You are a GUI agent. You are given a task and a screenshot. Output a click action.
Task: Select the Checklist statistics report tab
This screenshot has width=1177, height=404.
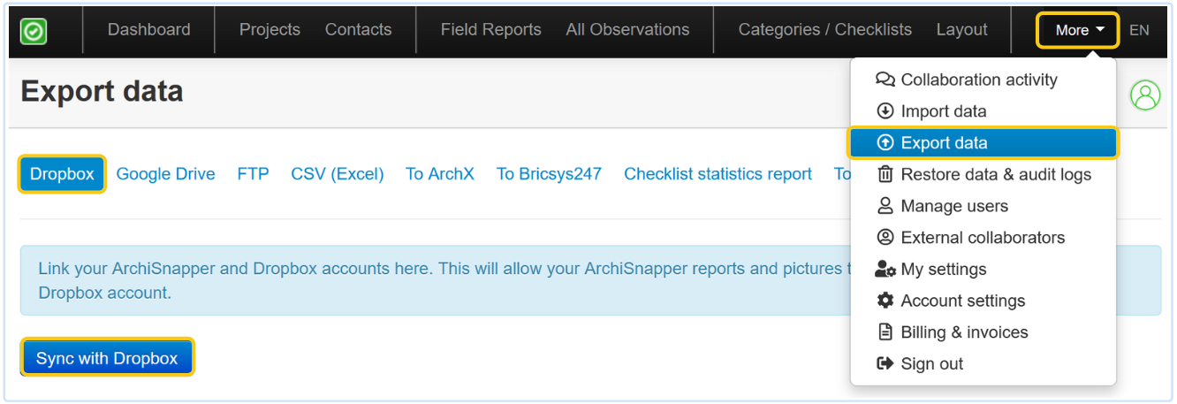[x=718, y=174]
